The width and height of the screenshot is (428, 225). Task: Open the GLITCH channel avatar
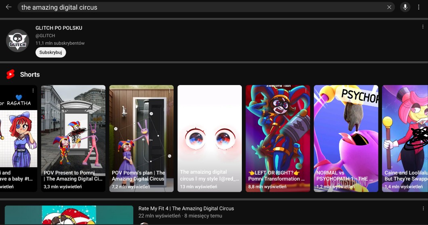point(17,40)
